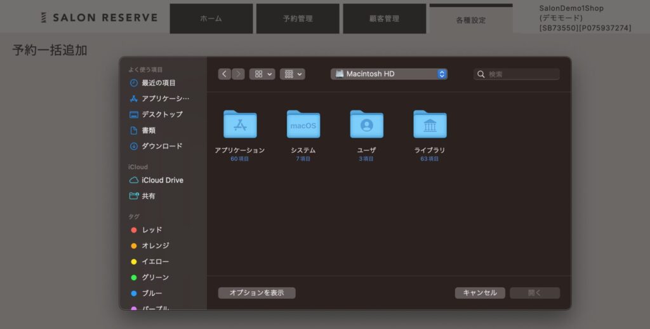Viewport: 650px width, 329px height.
Task: Select the レッド tag color
Action: pos(152,230)
